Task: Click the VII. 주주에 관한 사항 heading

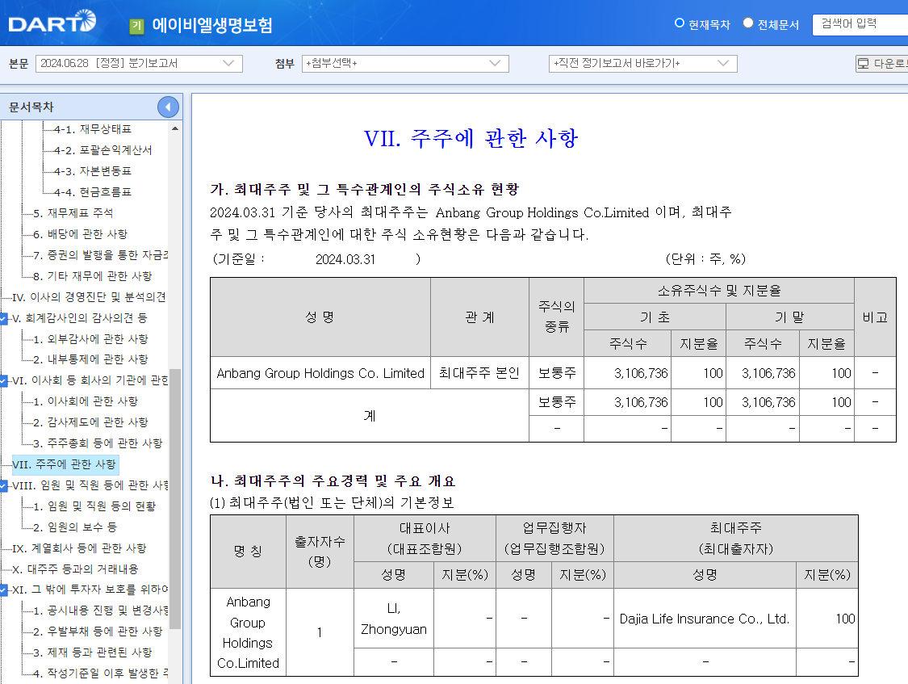Action: 471,138
